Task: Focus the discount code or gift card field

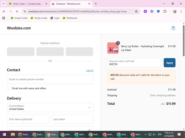Action: point(134,63)
